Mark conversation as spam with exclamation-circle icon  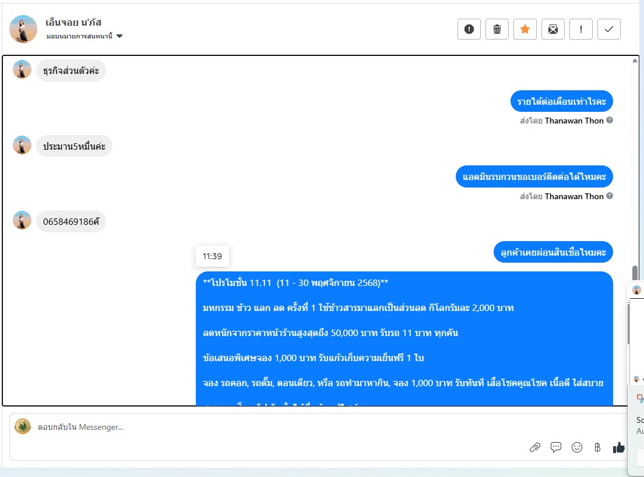[469, 29]
